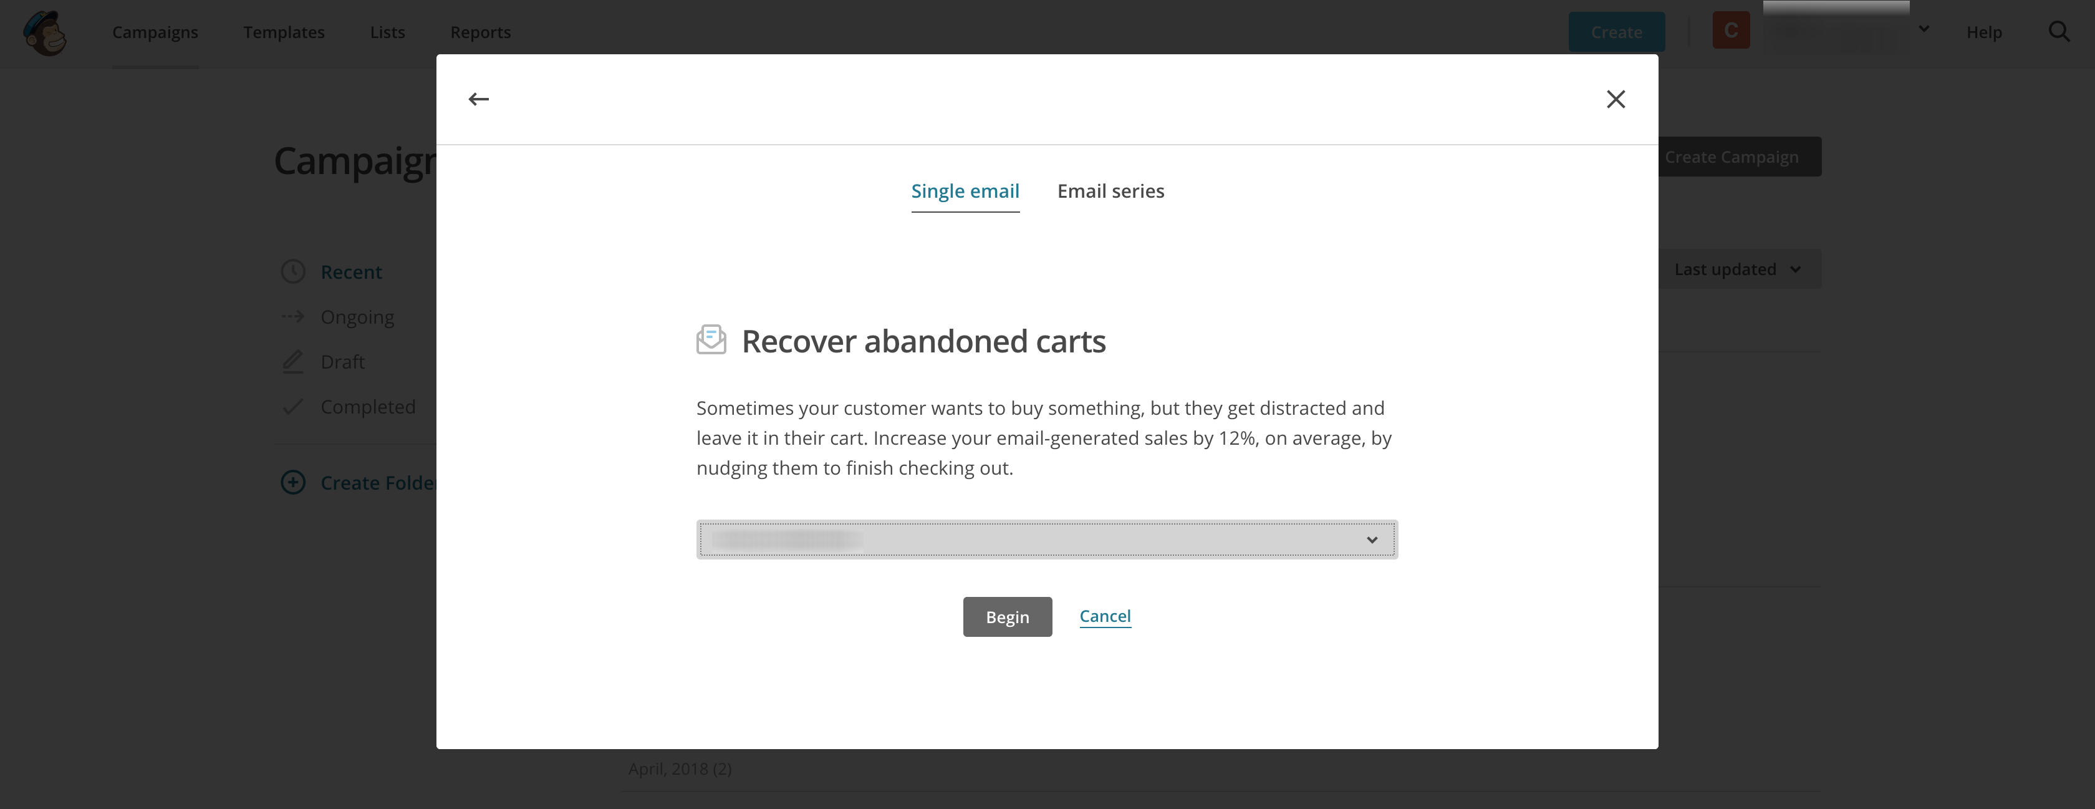Click the Begin button
Screen dimensions: 2095x809
[1007, 617]
